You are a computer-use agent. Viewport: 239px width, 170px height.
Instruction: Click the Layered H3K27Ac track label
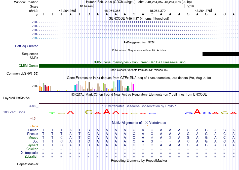[x=16, y=98]
